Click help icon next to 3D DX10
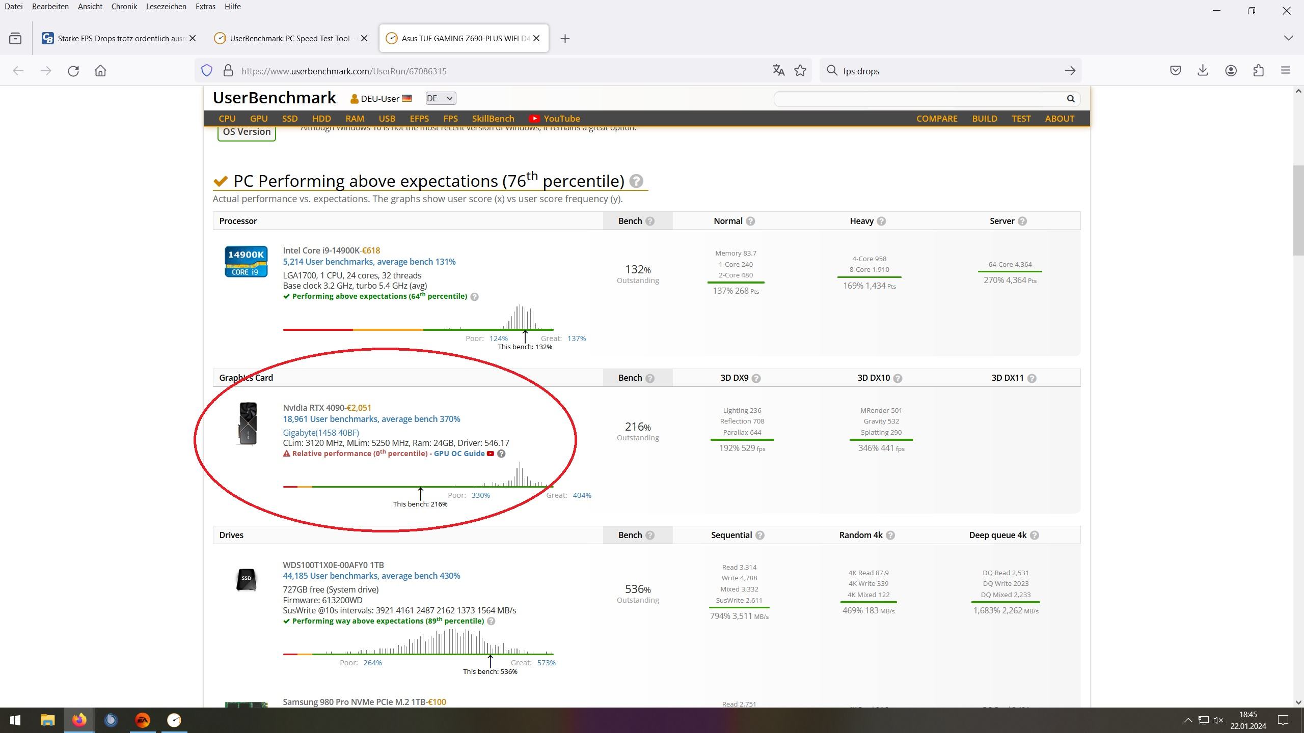1304x733 pixels. (898, 378)
